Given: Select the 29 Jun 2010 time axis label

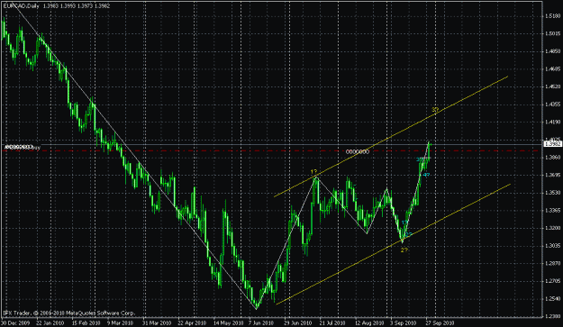Looking at the screenshot, I should click(x=298, y=322).
